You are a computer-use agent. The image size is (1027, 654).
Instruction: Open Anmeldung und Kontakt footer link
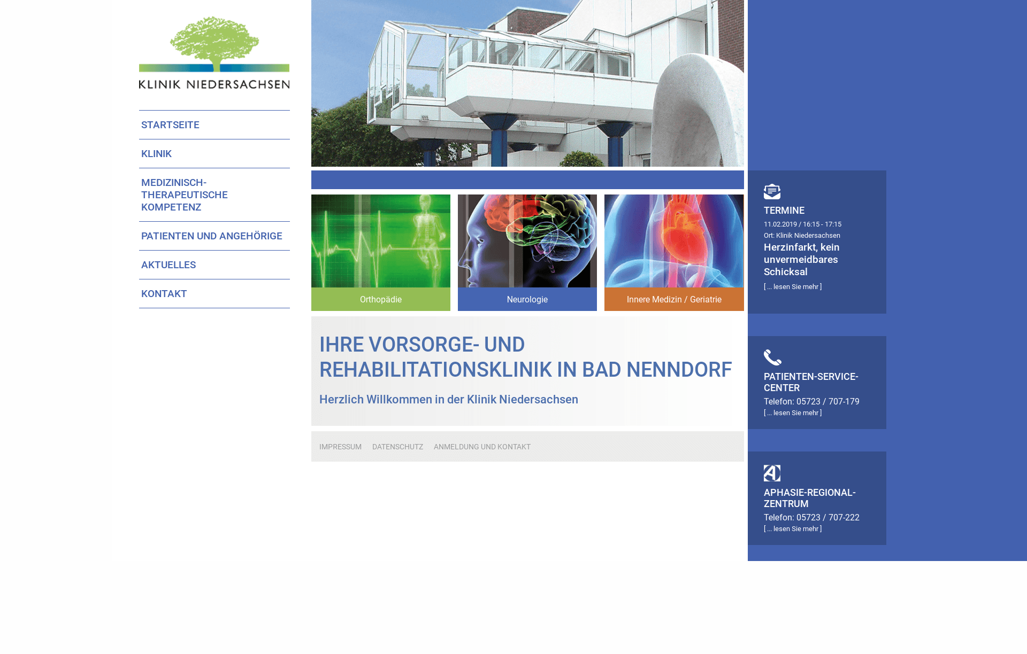(482, 447)
